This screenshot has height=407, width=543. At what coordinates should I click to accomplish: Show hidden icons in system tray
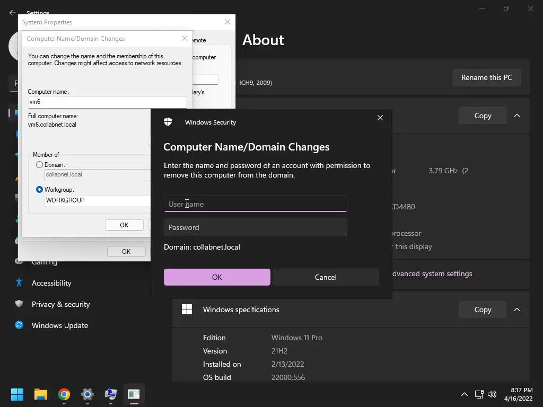[x=465, y=394]
